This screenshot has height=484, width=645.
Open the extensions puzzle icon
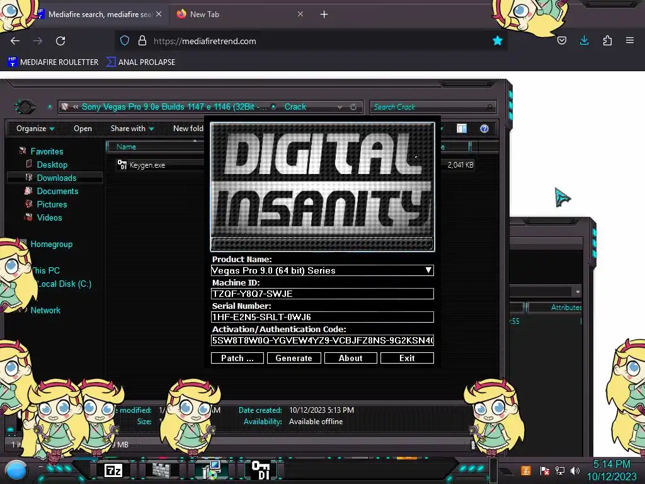pos(607,40)
